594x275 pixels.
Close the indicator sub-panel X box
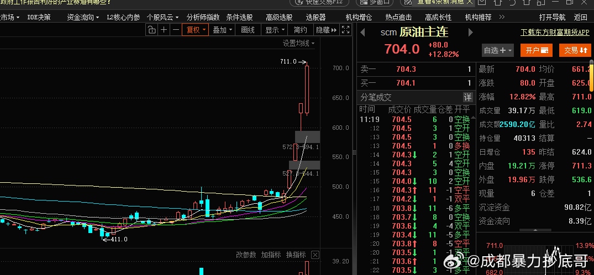point(315,255)
